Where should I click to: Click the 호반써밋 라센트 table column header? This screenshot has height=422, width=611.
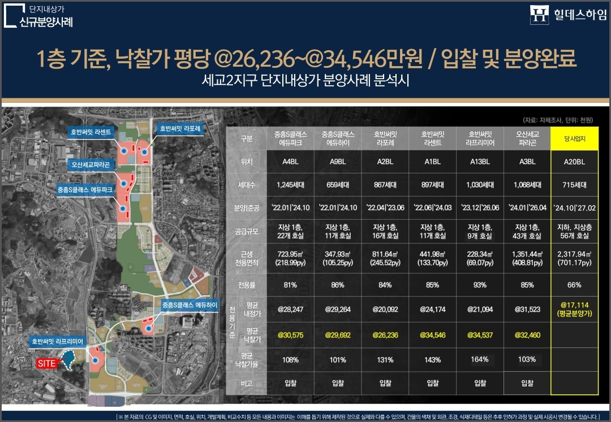[x=433, y=138]
